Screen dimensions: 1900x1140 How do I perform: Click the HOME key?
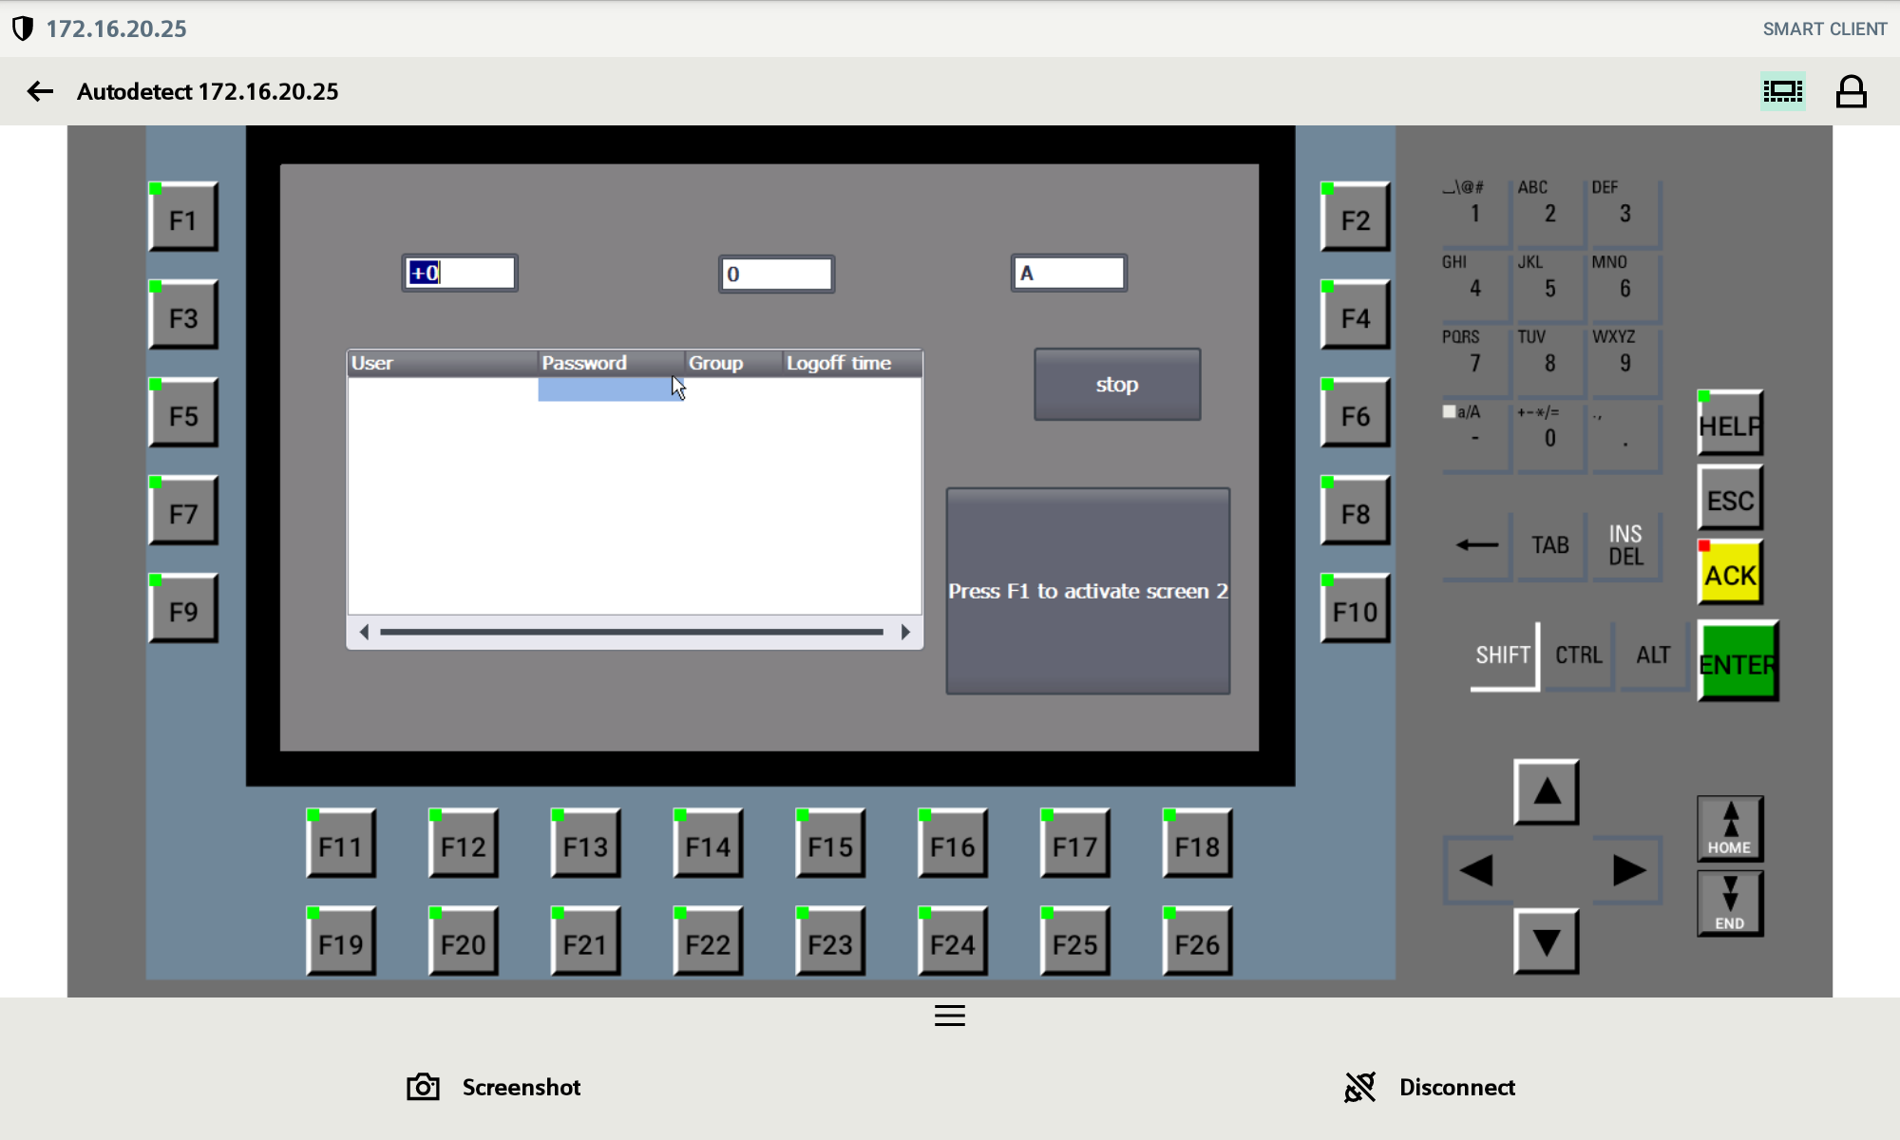[x=1730, y=828]
